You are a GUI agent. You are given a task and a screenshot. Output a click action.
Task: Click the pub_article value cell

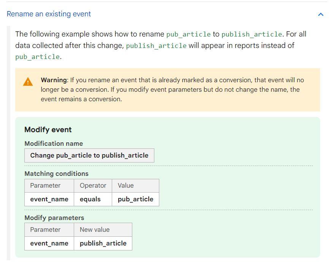(x=135, y=199)
